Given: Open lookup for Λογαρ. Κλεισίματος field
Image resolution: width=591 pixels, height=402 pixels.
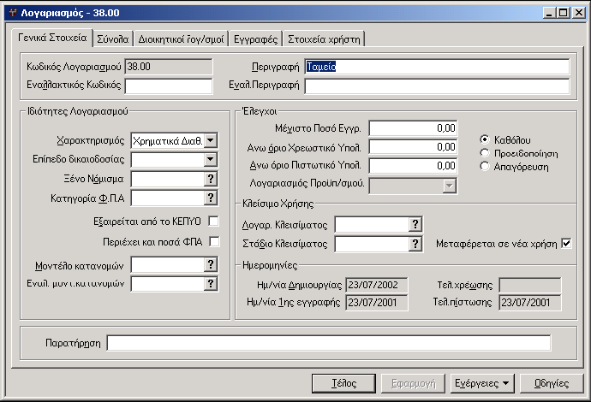Looking at the screenshot, I should [415, 225].
